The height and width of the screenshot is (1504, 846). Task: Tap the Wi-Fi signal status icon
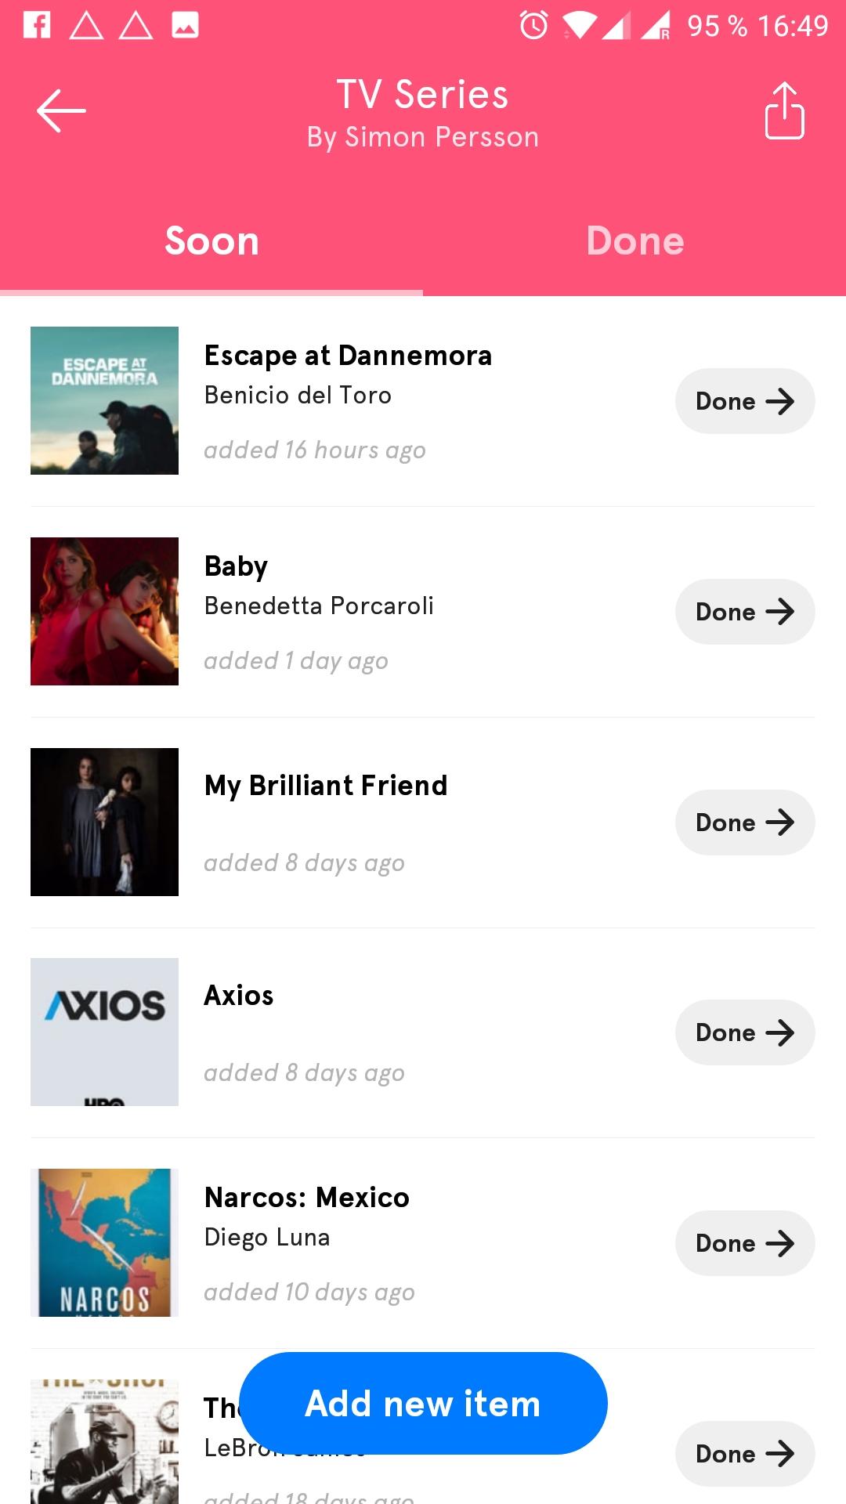click(x=578, y=27)
